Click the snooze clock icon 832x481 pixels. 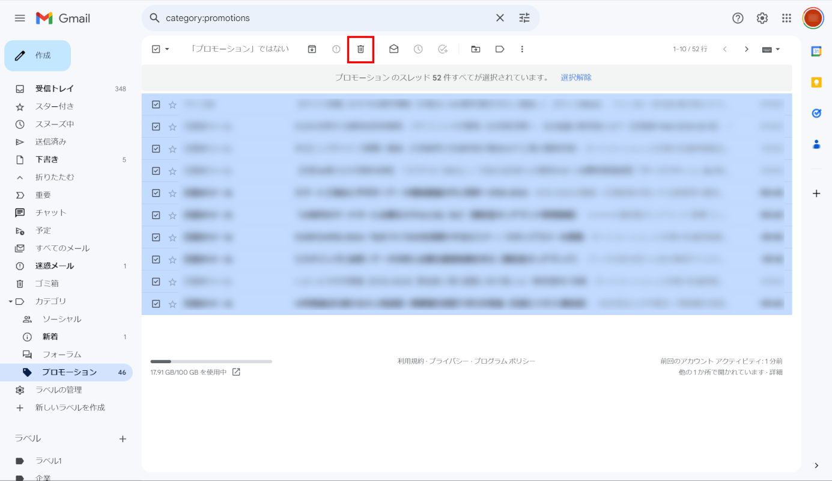click(418, 49)
